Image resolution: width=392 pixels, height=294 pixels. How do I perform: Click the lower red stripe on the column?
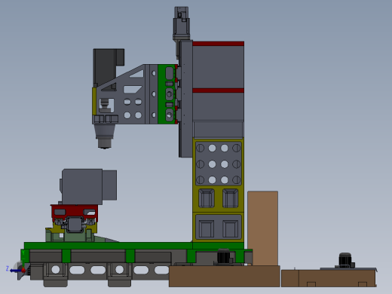click(x=218, y=90)
